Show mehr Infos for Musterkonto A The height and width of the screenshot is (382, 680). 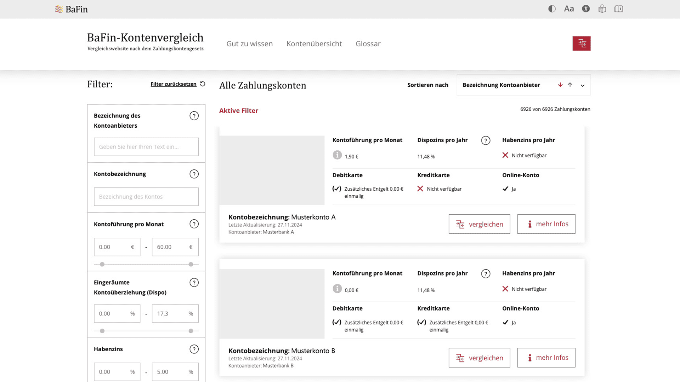(x=546, y=224)
